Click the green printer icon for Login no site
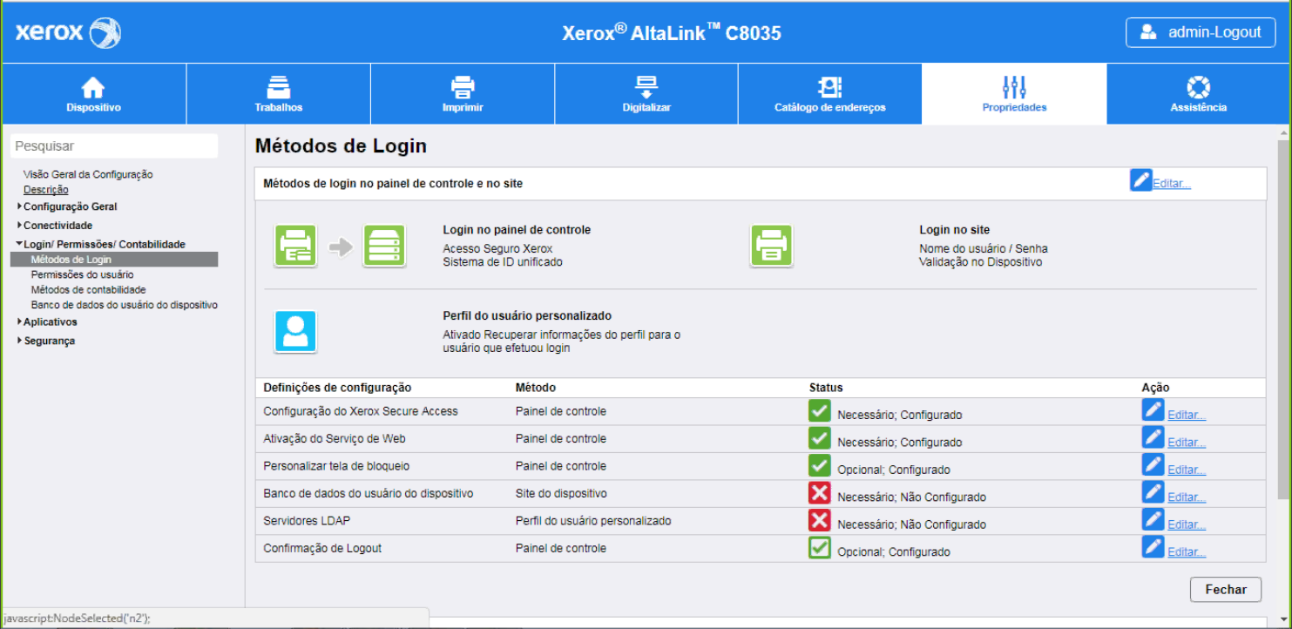 click(771, 247)
